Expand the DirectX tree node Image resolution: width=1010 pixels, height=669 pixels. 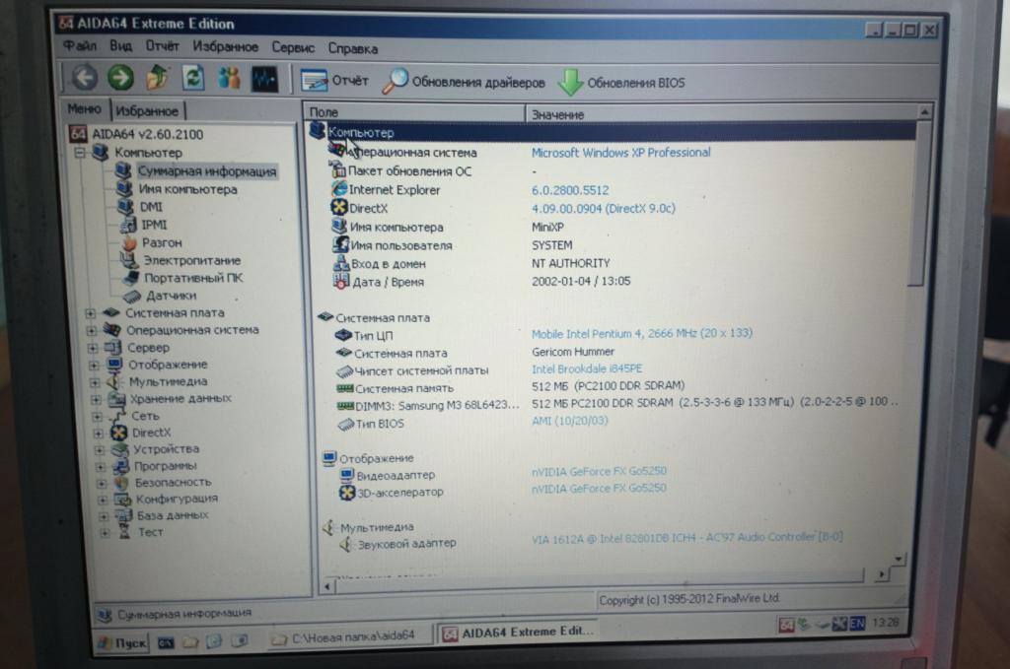click(100, 433)
